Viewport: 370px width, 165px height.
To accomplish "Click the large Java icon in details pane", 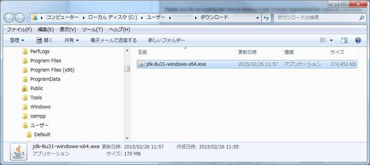I will (18, 151).
